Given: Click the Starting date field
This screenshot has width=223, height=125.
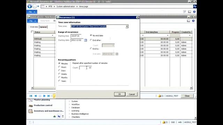Looking at the screenshot, I should (x=77, y=40).
